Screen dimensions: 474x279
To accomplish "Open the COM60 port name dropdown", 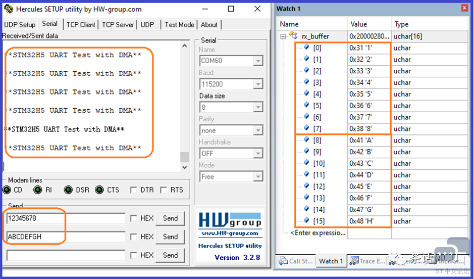I will 258,61.
